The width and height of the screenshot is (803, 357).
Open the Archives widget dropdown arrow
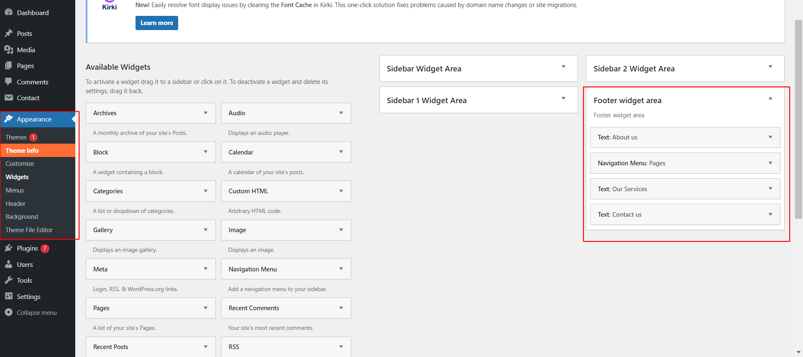click(x=205, y=113)
